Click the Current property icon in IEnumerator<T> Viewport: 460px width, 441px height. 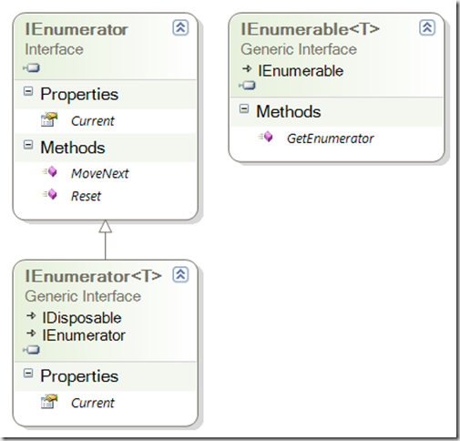[x=49, y=402]
